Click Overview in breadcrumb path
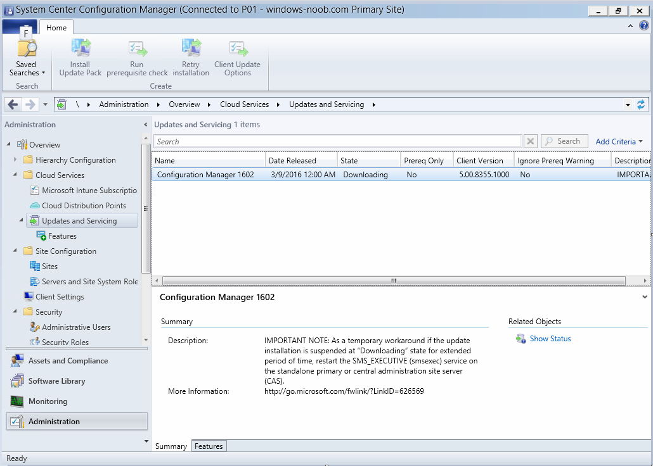Image resolution: width=653 pixels, height=466 pixels. click(x=184, y=104)
